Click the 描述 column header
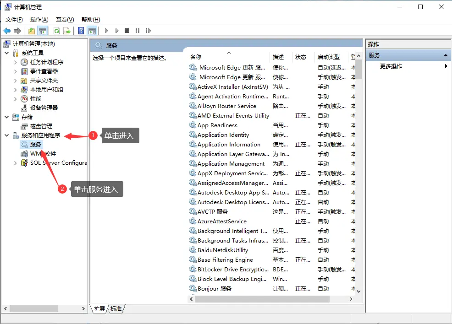Image resolution: width=452 pixels, height=324 pixels. [x=281, y=57]
